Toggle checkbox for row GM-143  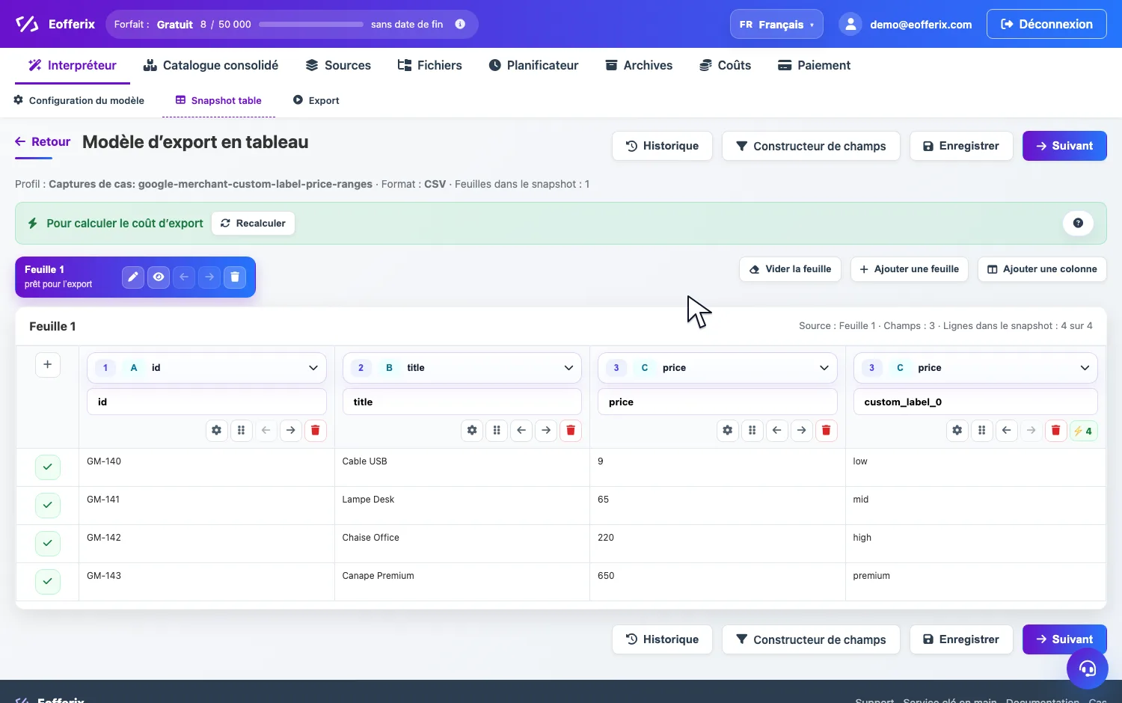[x=47, y=581]
